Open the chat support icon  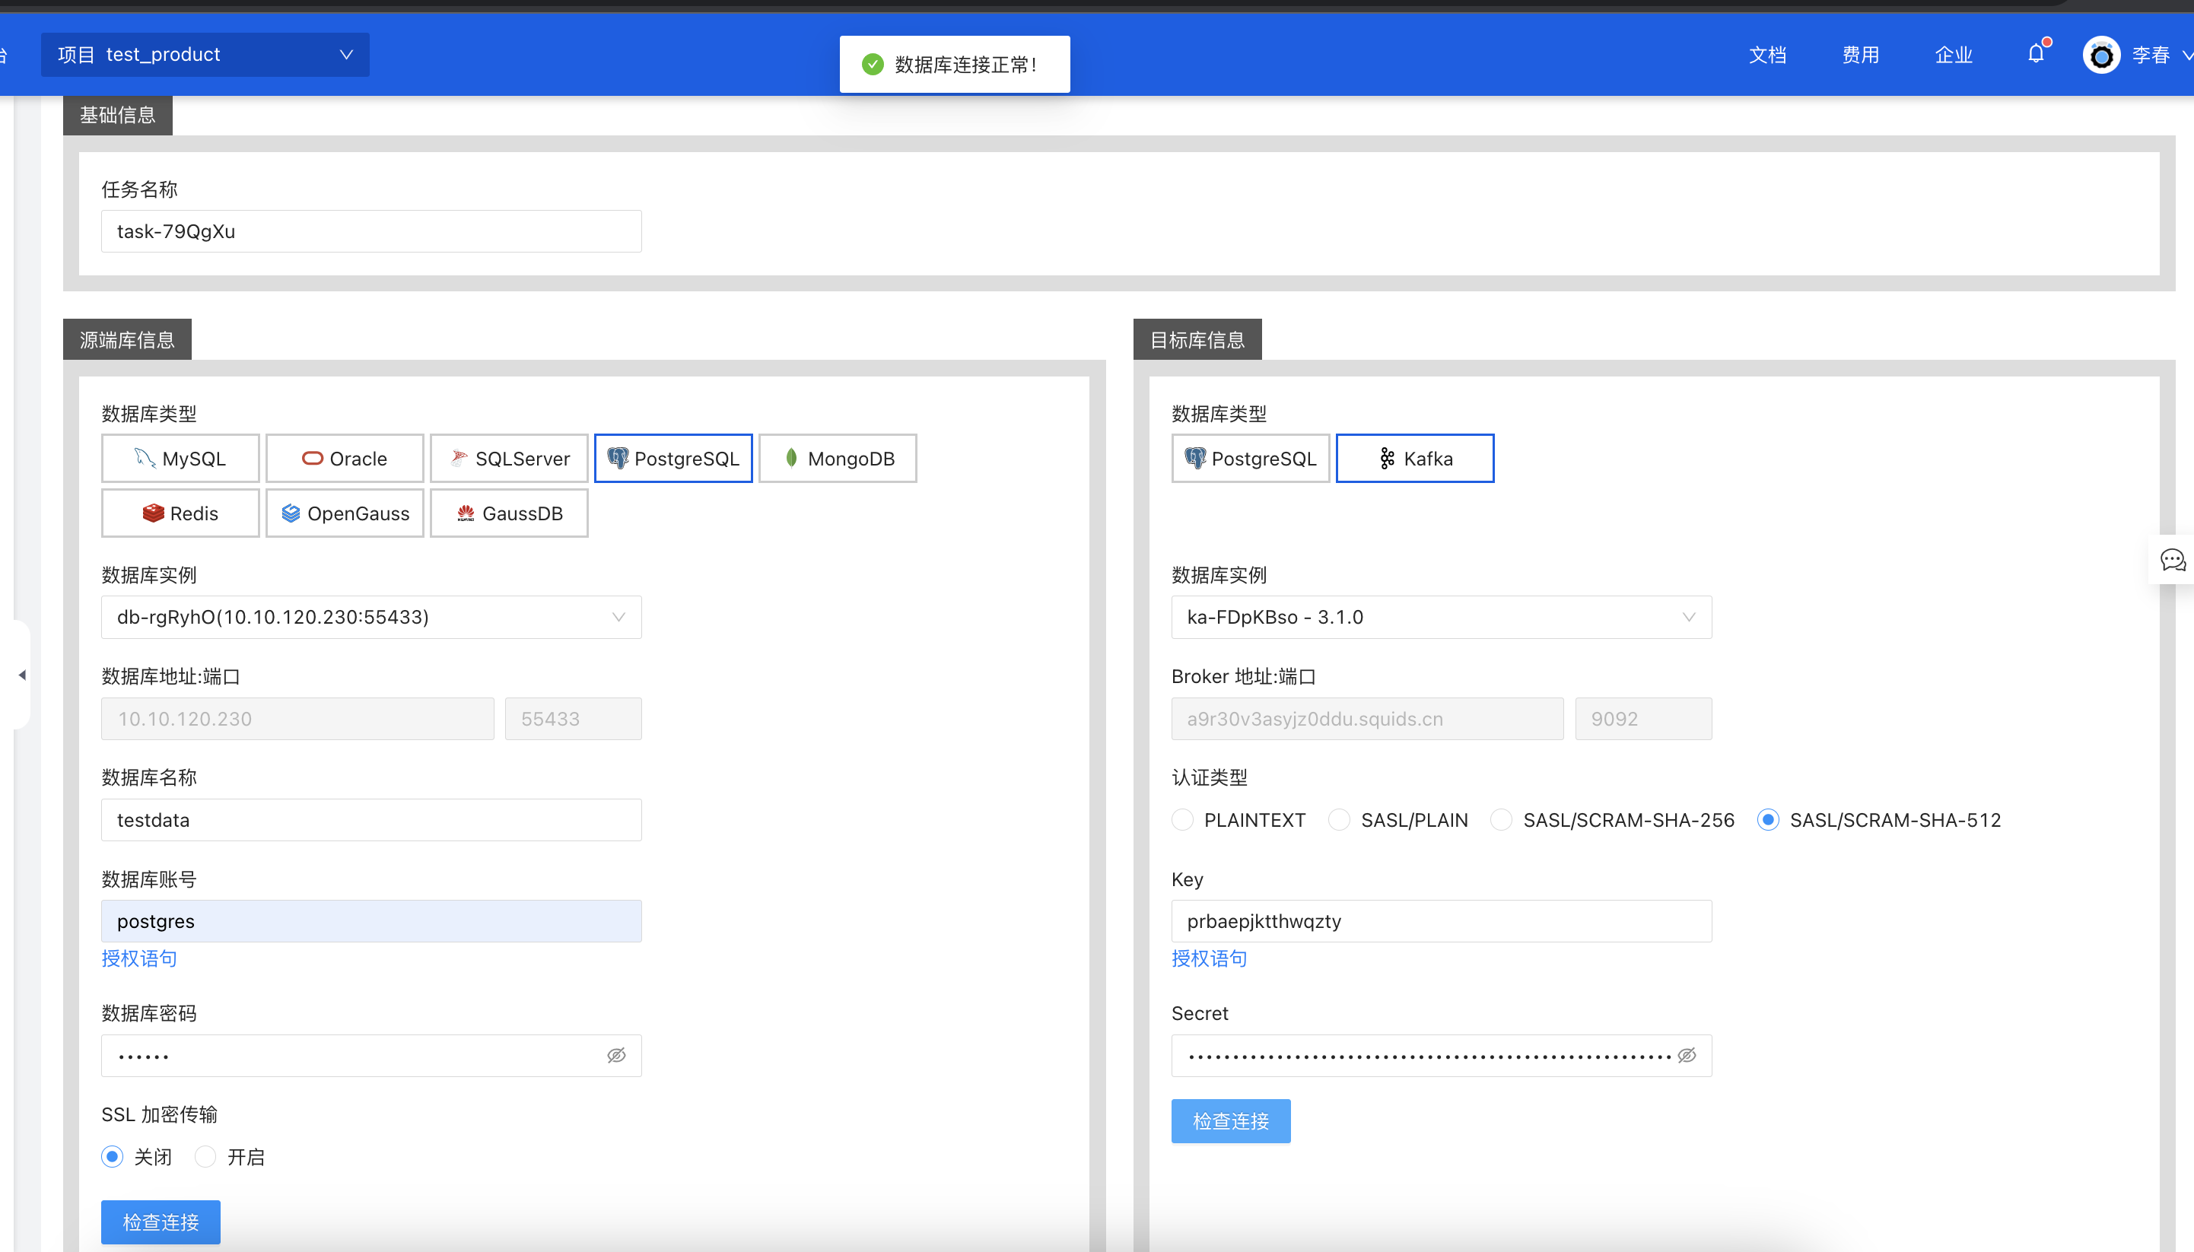coord(2173,561)
